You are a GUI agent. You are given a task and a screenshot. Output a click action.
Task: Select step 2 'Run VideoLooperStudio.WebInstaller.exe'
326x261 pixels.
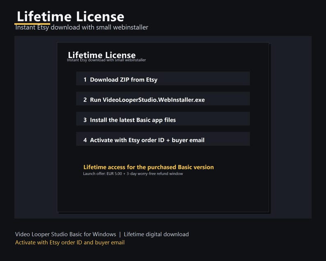pos(163,99)
